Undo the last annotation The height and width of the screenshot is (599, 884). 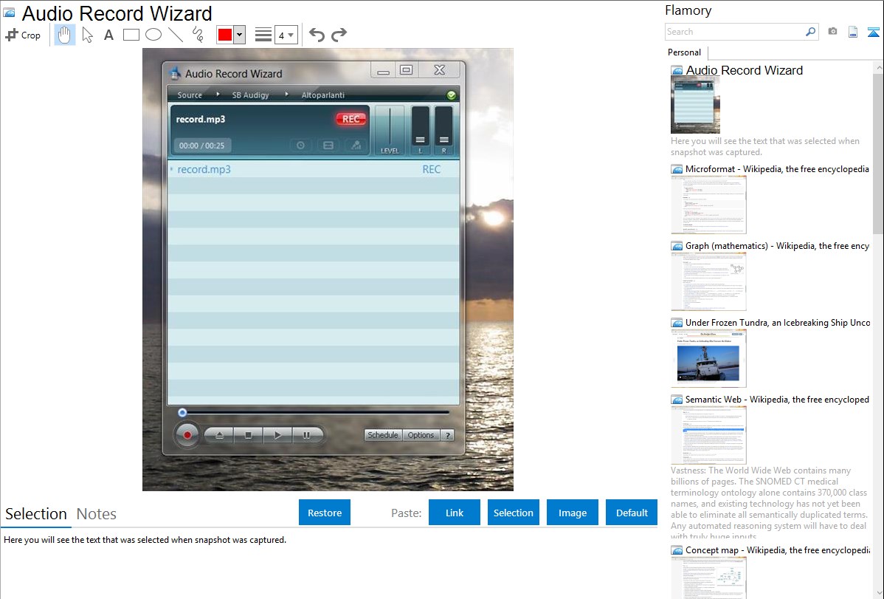pos(317,35)
